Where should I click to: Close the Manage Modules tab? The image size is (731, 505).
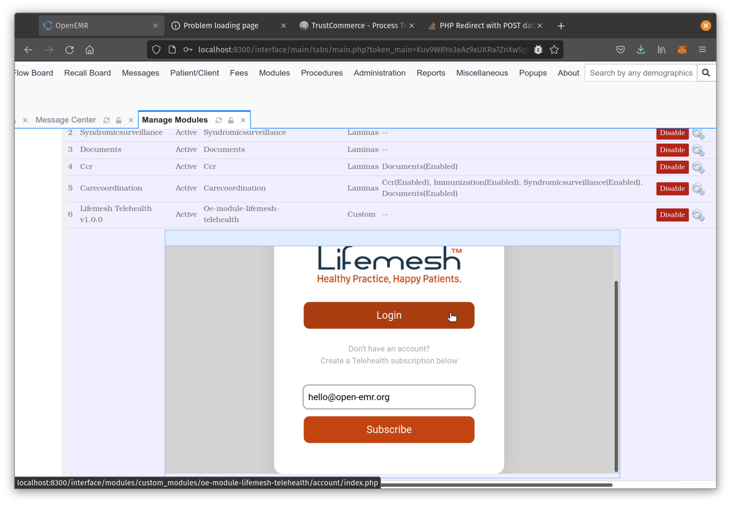tap(243, 120)
